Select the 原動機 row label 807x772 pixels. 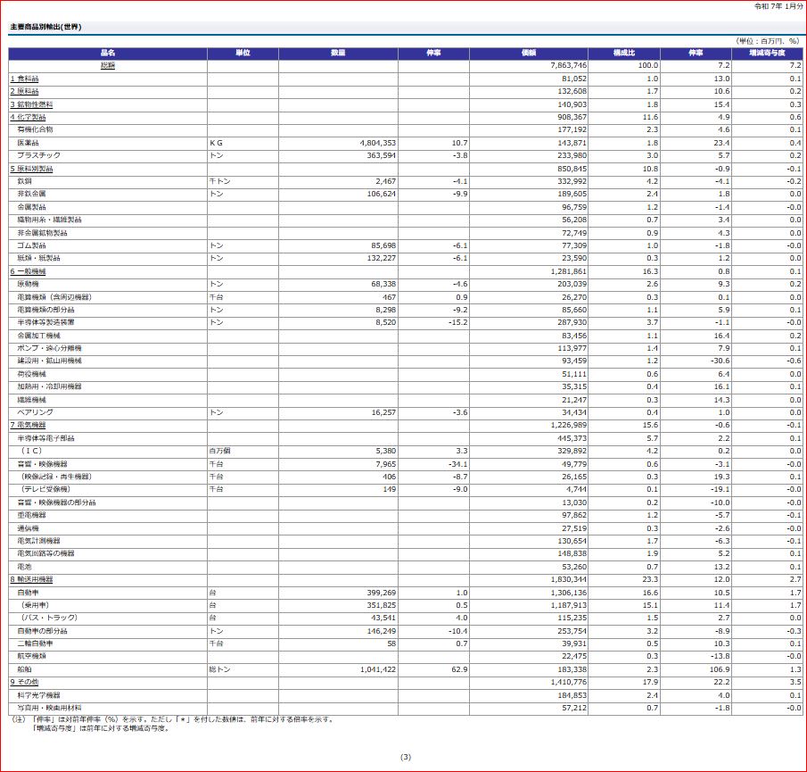click(28, 284)
